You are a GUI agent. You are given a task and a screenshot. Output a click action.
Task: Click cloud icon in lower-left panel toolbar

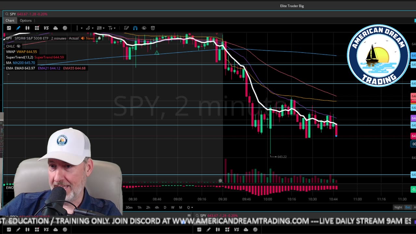point(56,229)
